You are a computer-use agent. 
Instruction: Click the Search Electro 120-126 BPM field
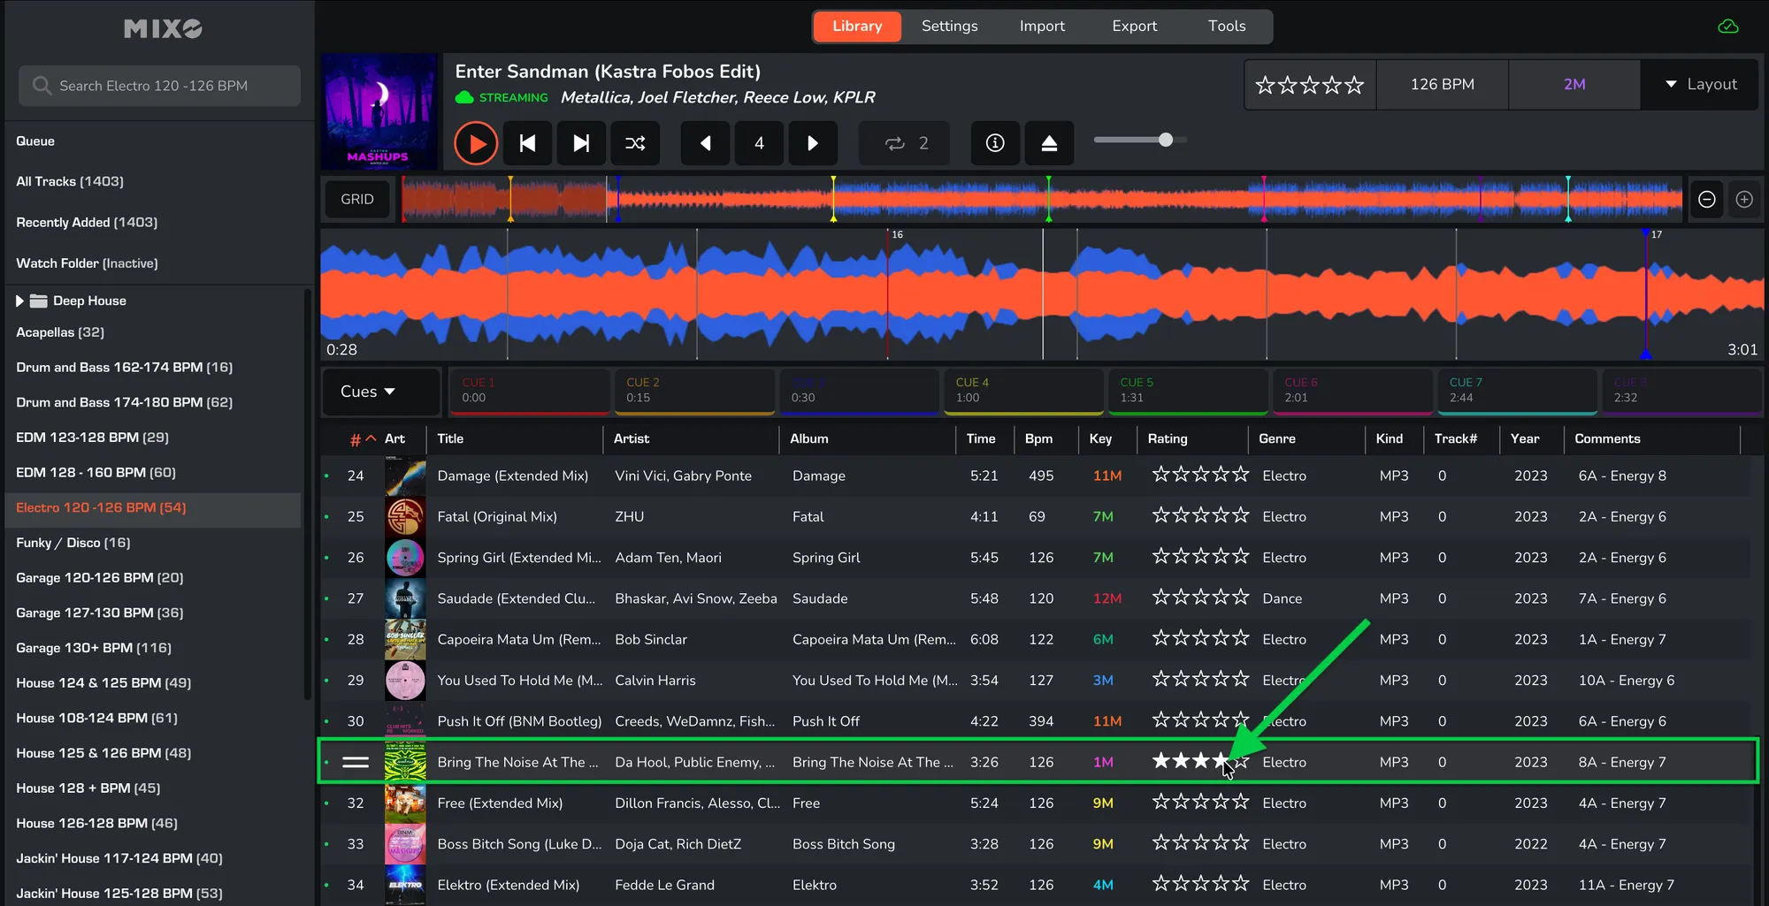[160, 86]
